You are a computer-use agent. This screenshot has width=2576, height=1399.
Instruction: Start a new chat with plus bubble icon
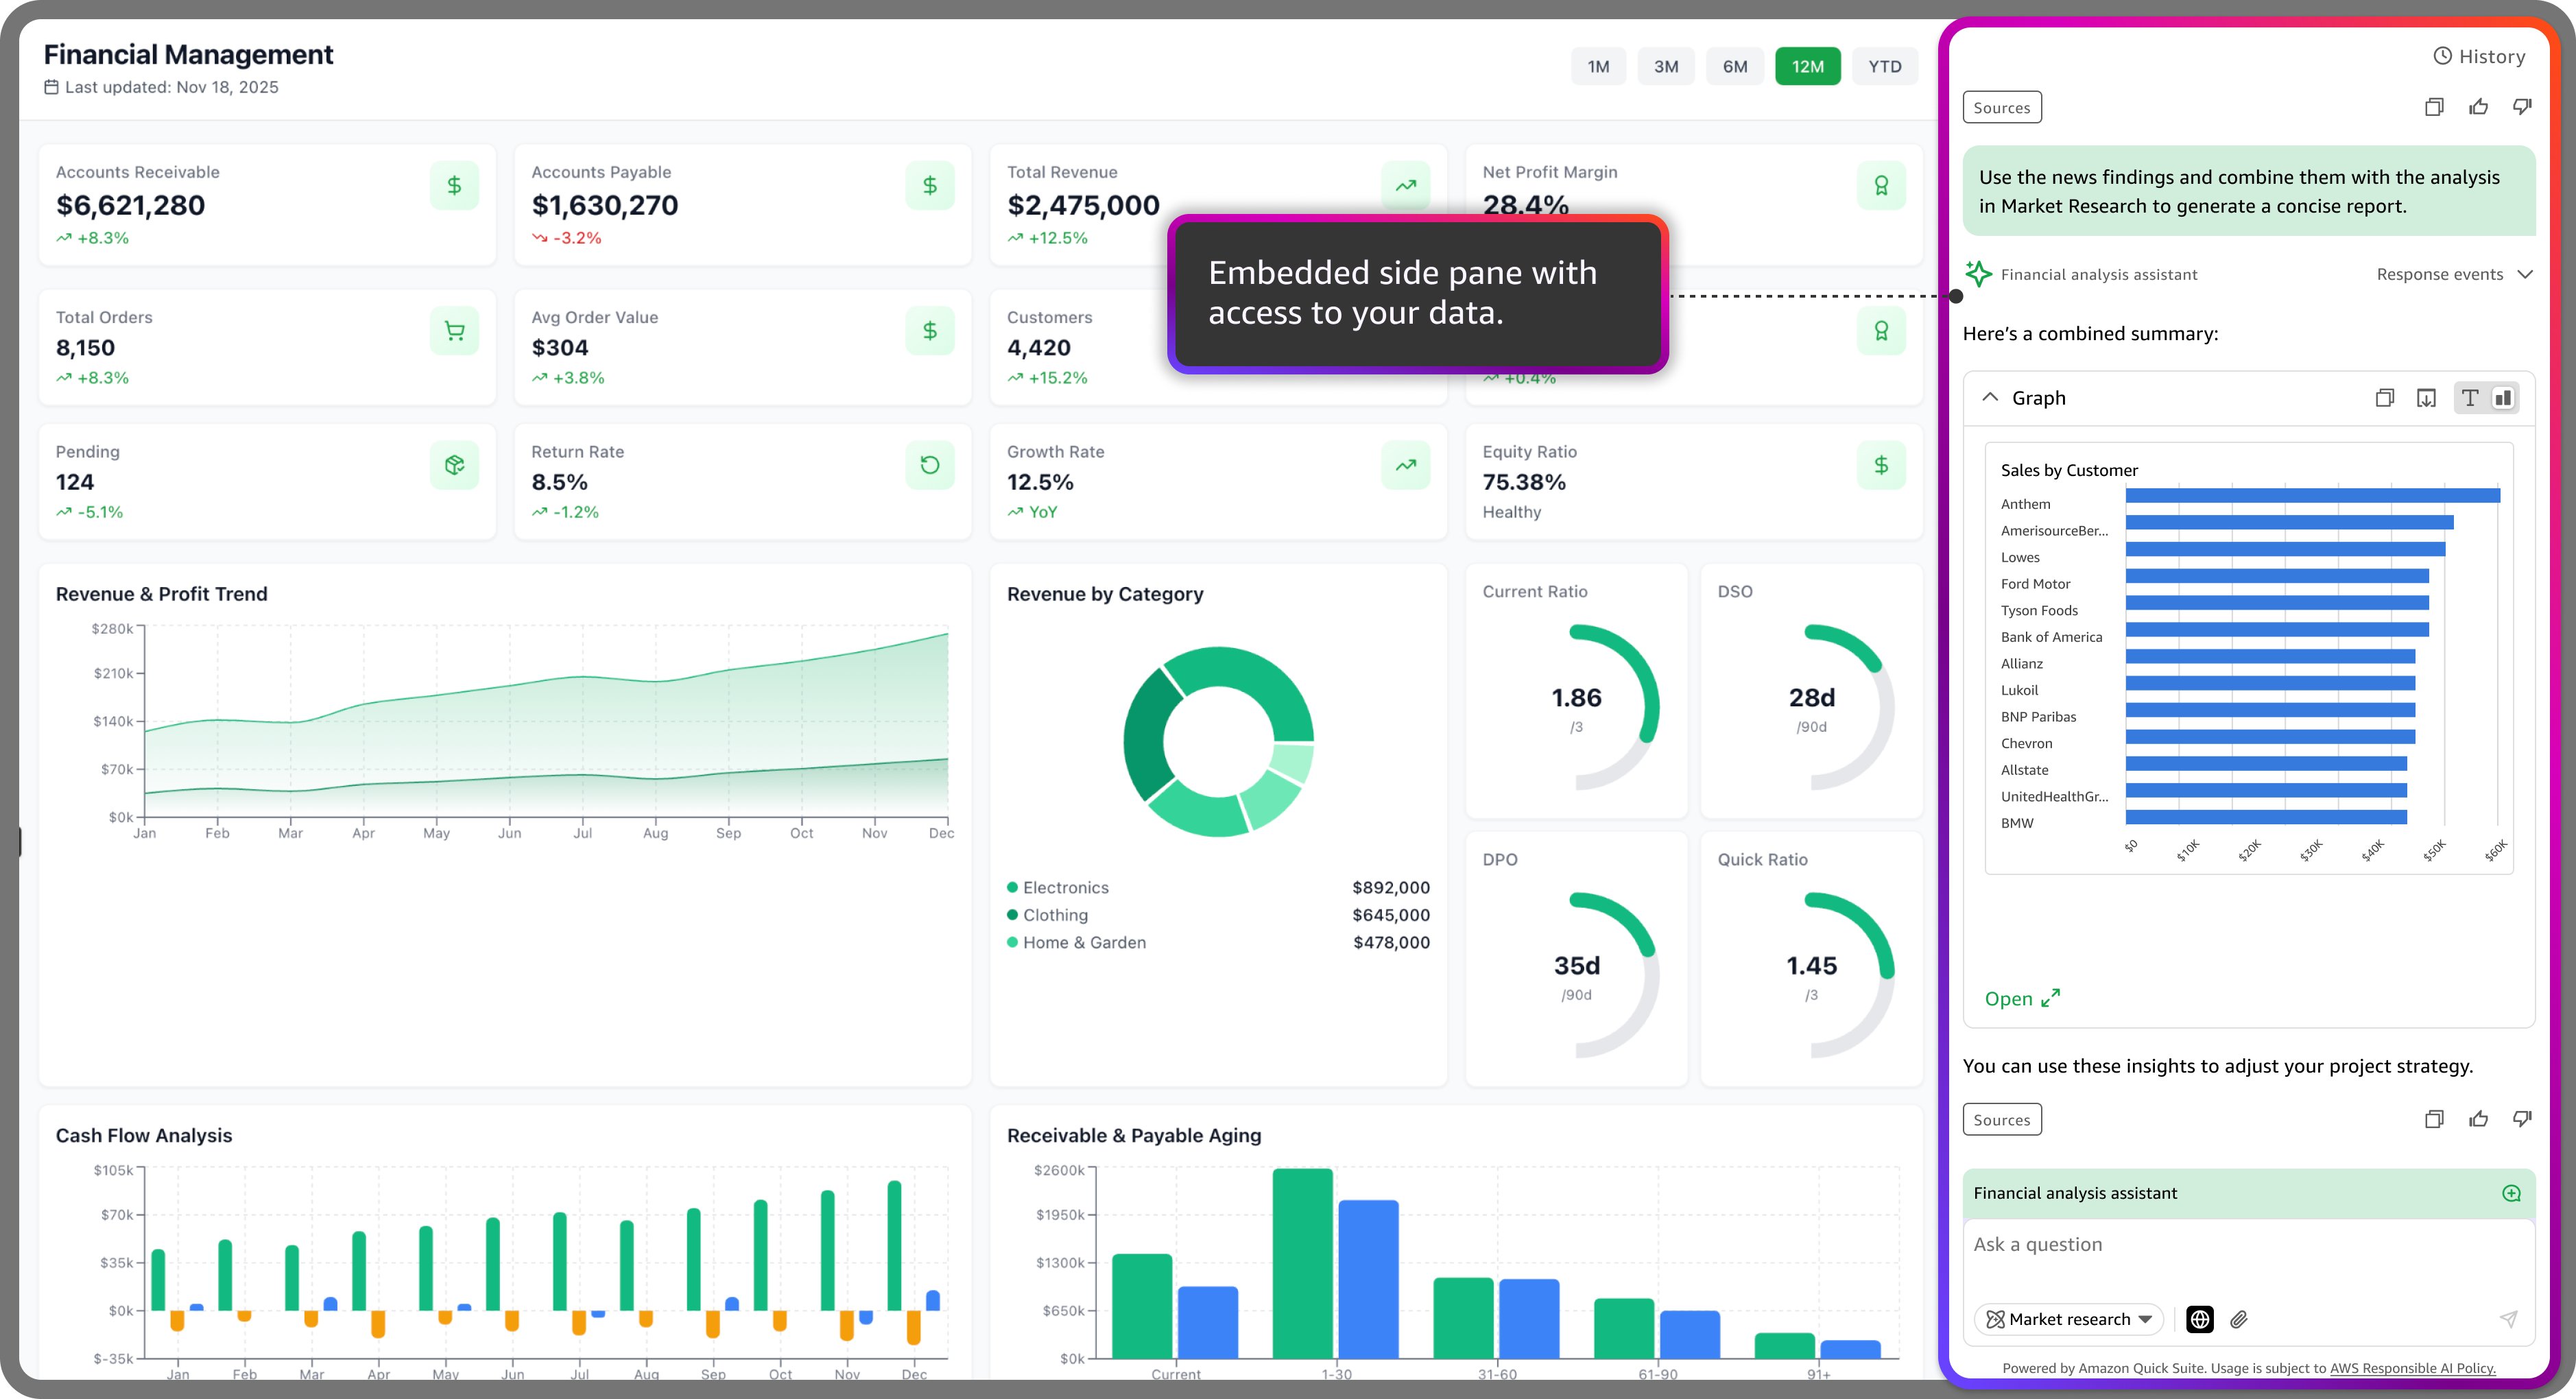click(2510, 1193)
